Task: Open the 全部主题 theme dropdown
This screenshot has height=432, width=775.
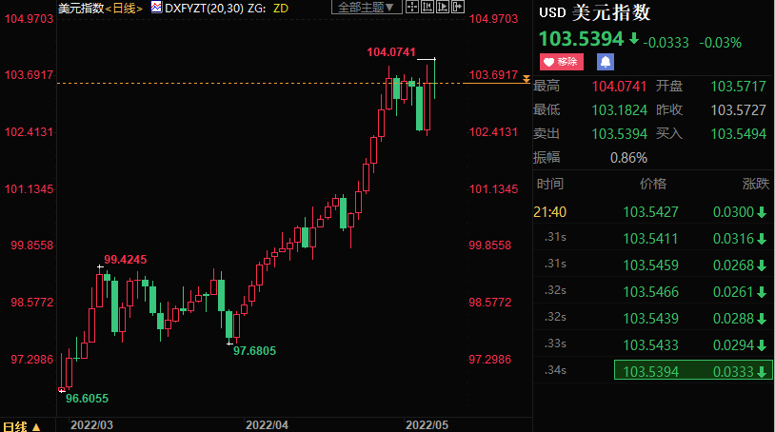Action: pos(365,8)
